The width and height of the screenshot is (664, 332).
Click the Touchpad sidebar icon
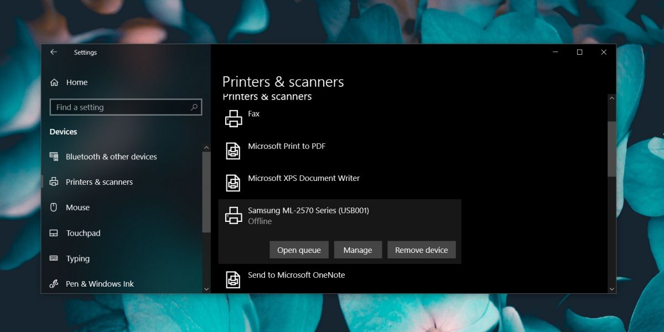54,233
